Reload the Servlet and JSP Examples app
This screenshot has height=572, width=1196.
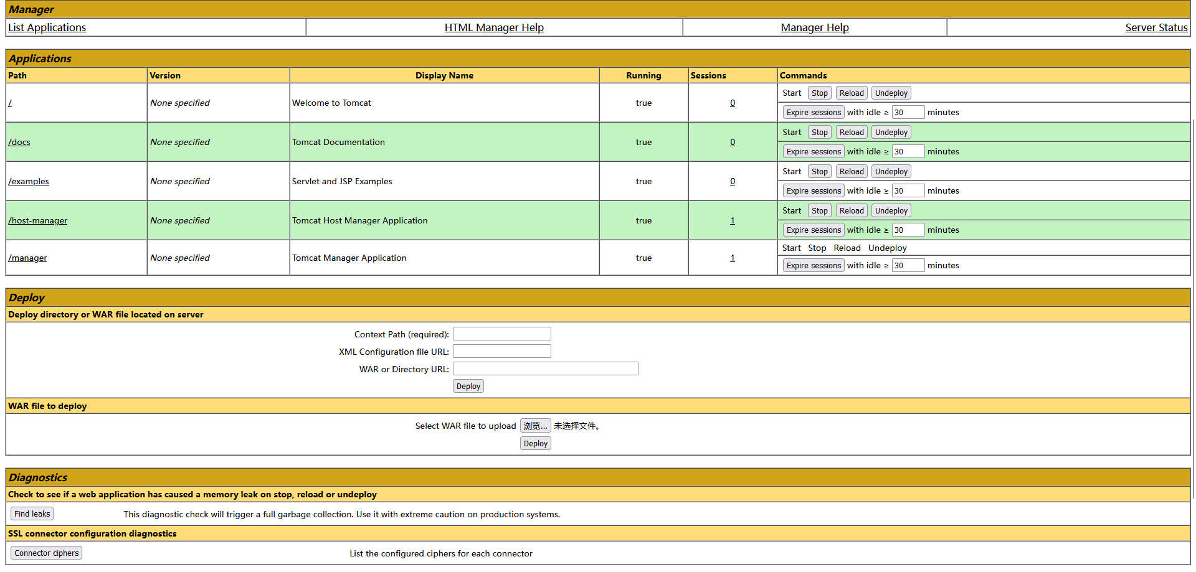852,171
